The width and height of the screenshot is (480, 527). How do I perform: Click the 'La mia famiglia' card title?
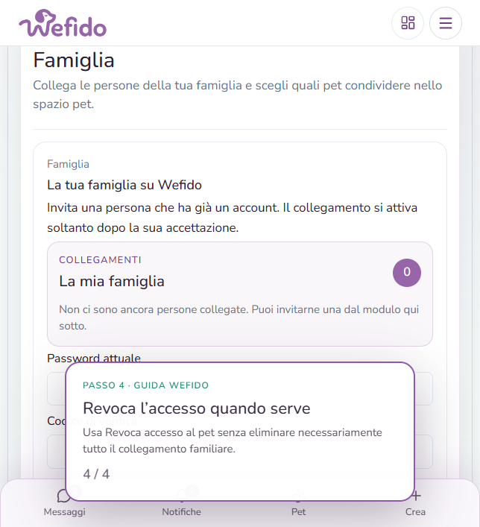tap(112, 281)
